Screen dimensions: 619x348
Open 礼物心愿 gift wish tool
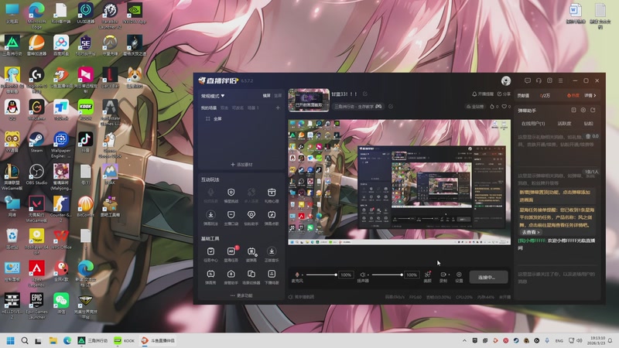[272, 196]
